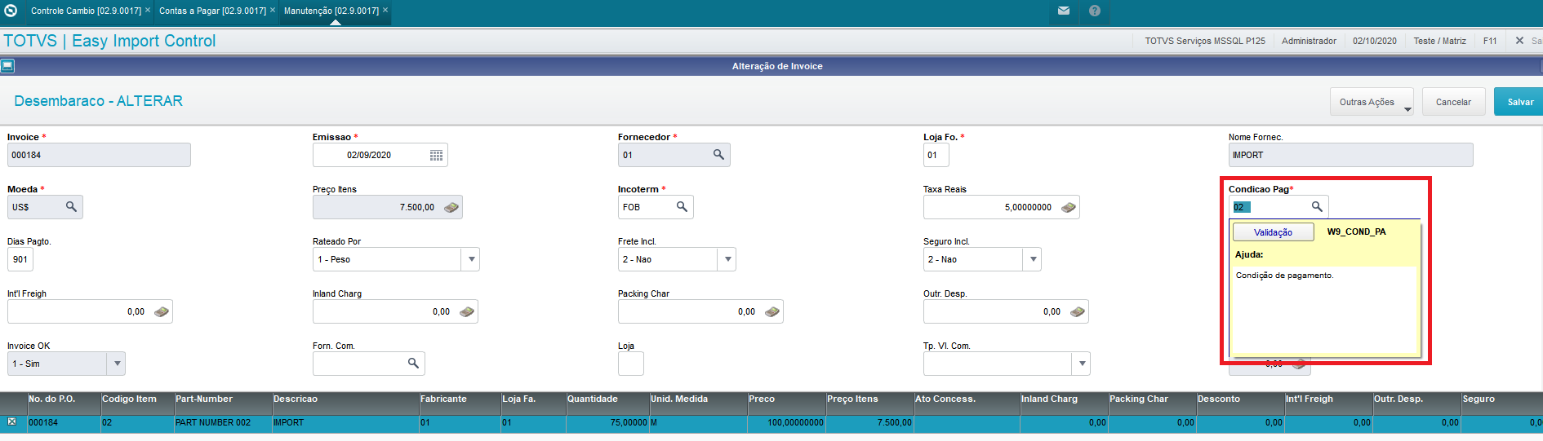The height and width of the screenshot is (441, 1543).
Task: Open calculator icon for Taxa Reais
Action: click(1069, 207)
